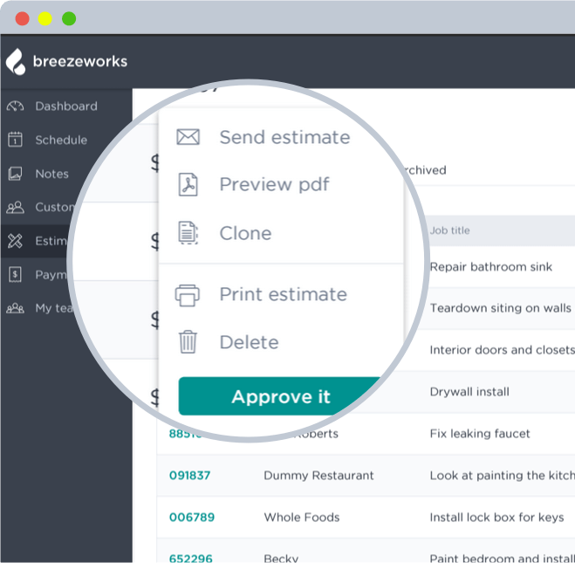Click the breezeworks brand name

(x=80, y=61)
